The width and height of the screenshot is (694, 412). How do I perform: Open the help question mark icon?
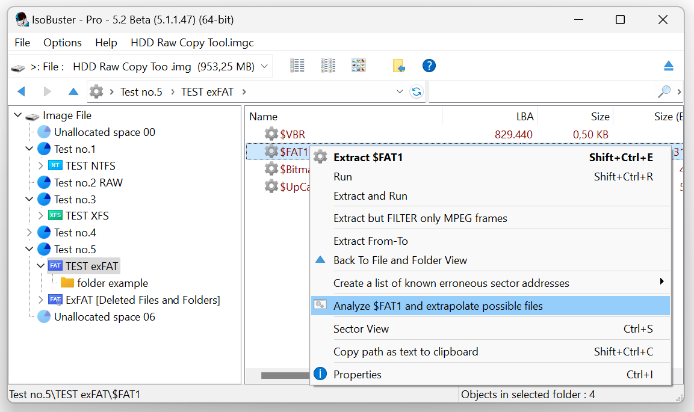[x=429, y=66]
